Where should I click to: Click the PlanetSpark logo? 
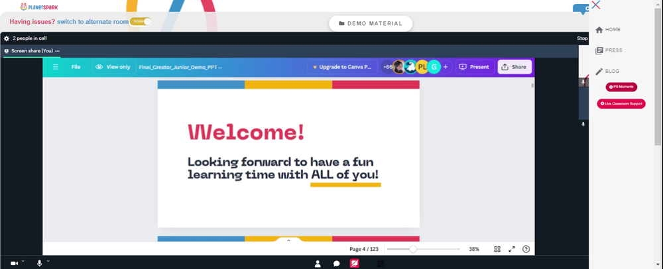point(39,7)
